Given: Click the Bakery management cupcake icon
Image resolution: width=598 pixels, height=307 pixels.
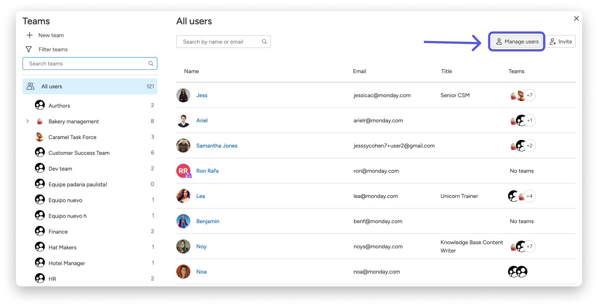Looking at the screenshot, I should [40, 121].
